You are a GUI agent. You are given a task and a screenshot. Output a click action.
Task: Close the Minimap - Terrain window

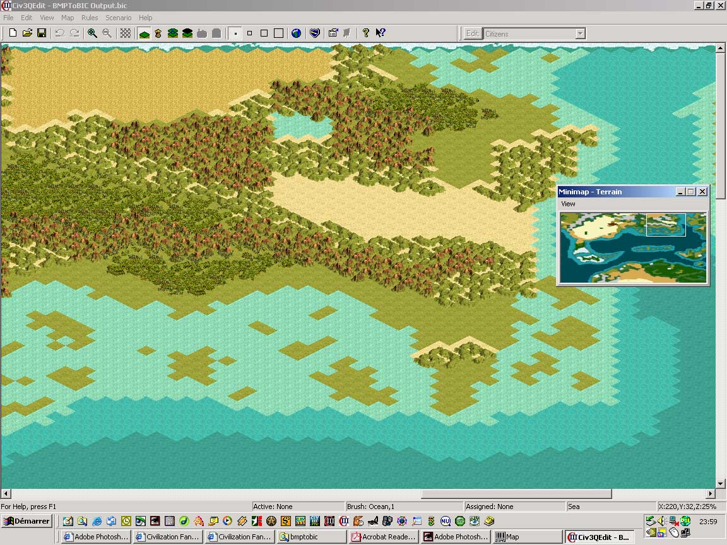pos(702,191)
